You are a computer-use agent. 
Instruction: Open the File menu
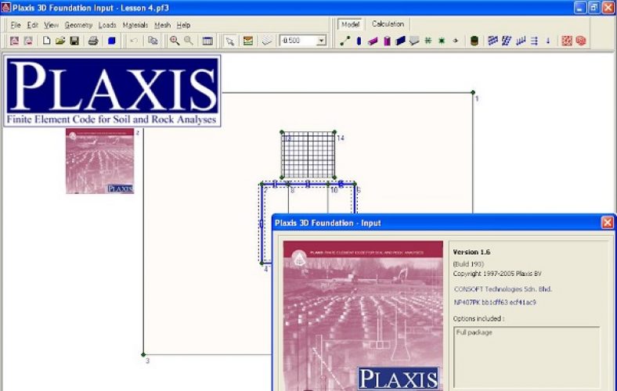[x=16, y=25]
